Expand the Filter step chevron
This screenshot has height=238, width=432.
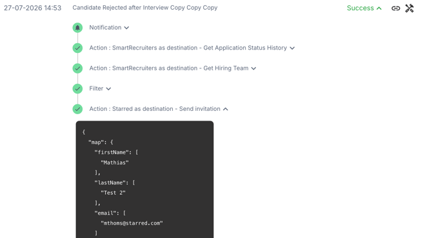[x=108, y=89]
